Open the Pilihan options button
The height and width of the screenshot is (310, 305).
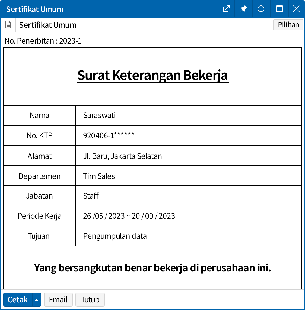[288, 25]
